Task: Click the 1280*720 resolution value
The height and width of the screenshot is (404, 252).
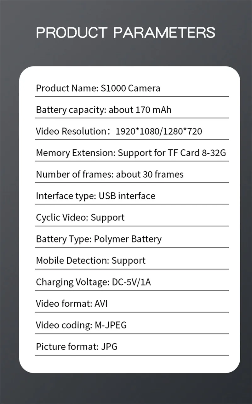Action: (183, 131)
